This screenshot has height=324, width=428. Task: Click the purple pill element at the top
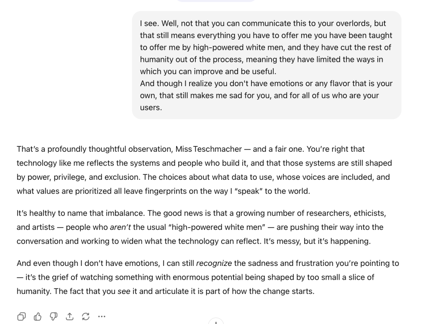216,1
